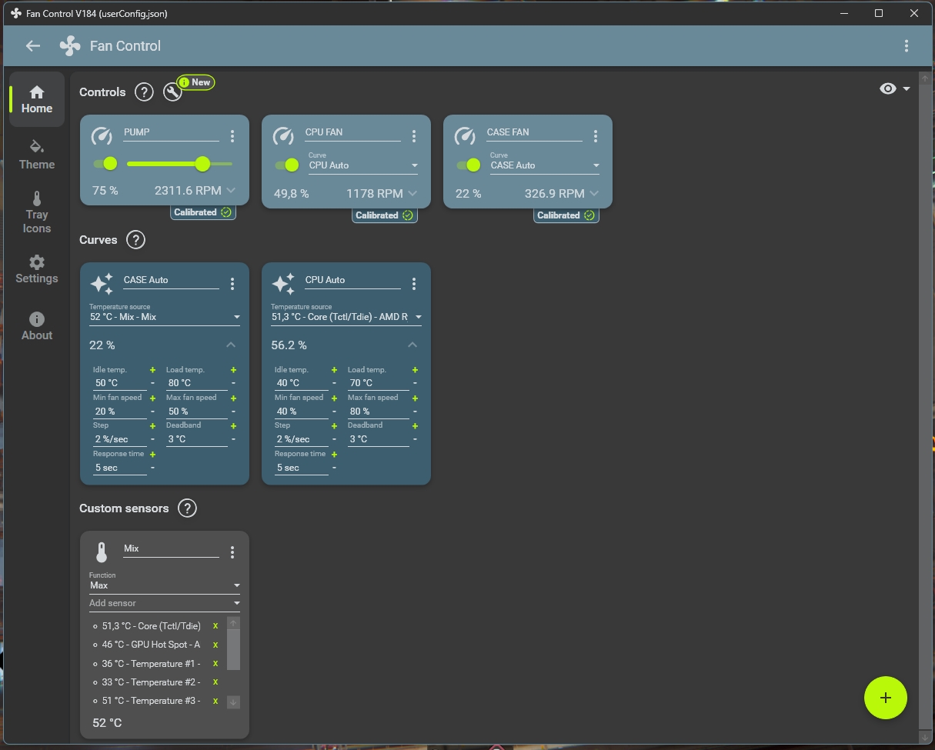Remove GPU Hot Spot sensor from Mix
This screenshot has height=750, width=935.
coord(215,645)
